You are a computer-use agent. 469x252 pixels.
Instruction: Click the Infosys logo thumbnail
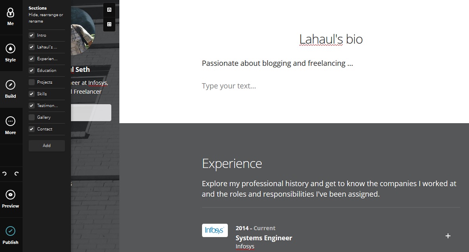[215, 231]
